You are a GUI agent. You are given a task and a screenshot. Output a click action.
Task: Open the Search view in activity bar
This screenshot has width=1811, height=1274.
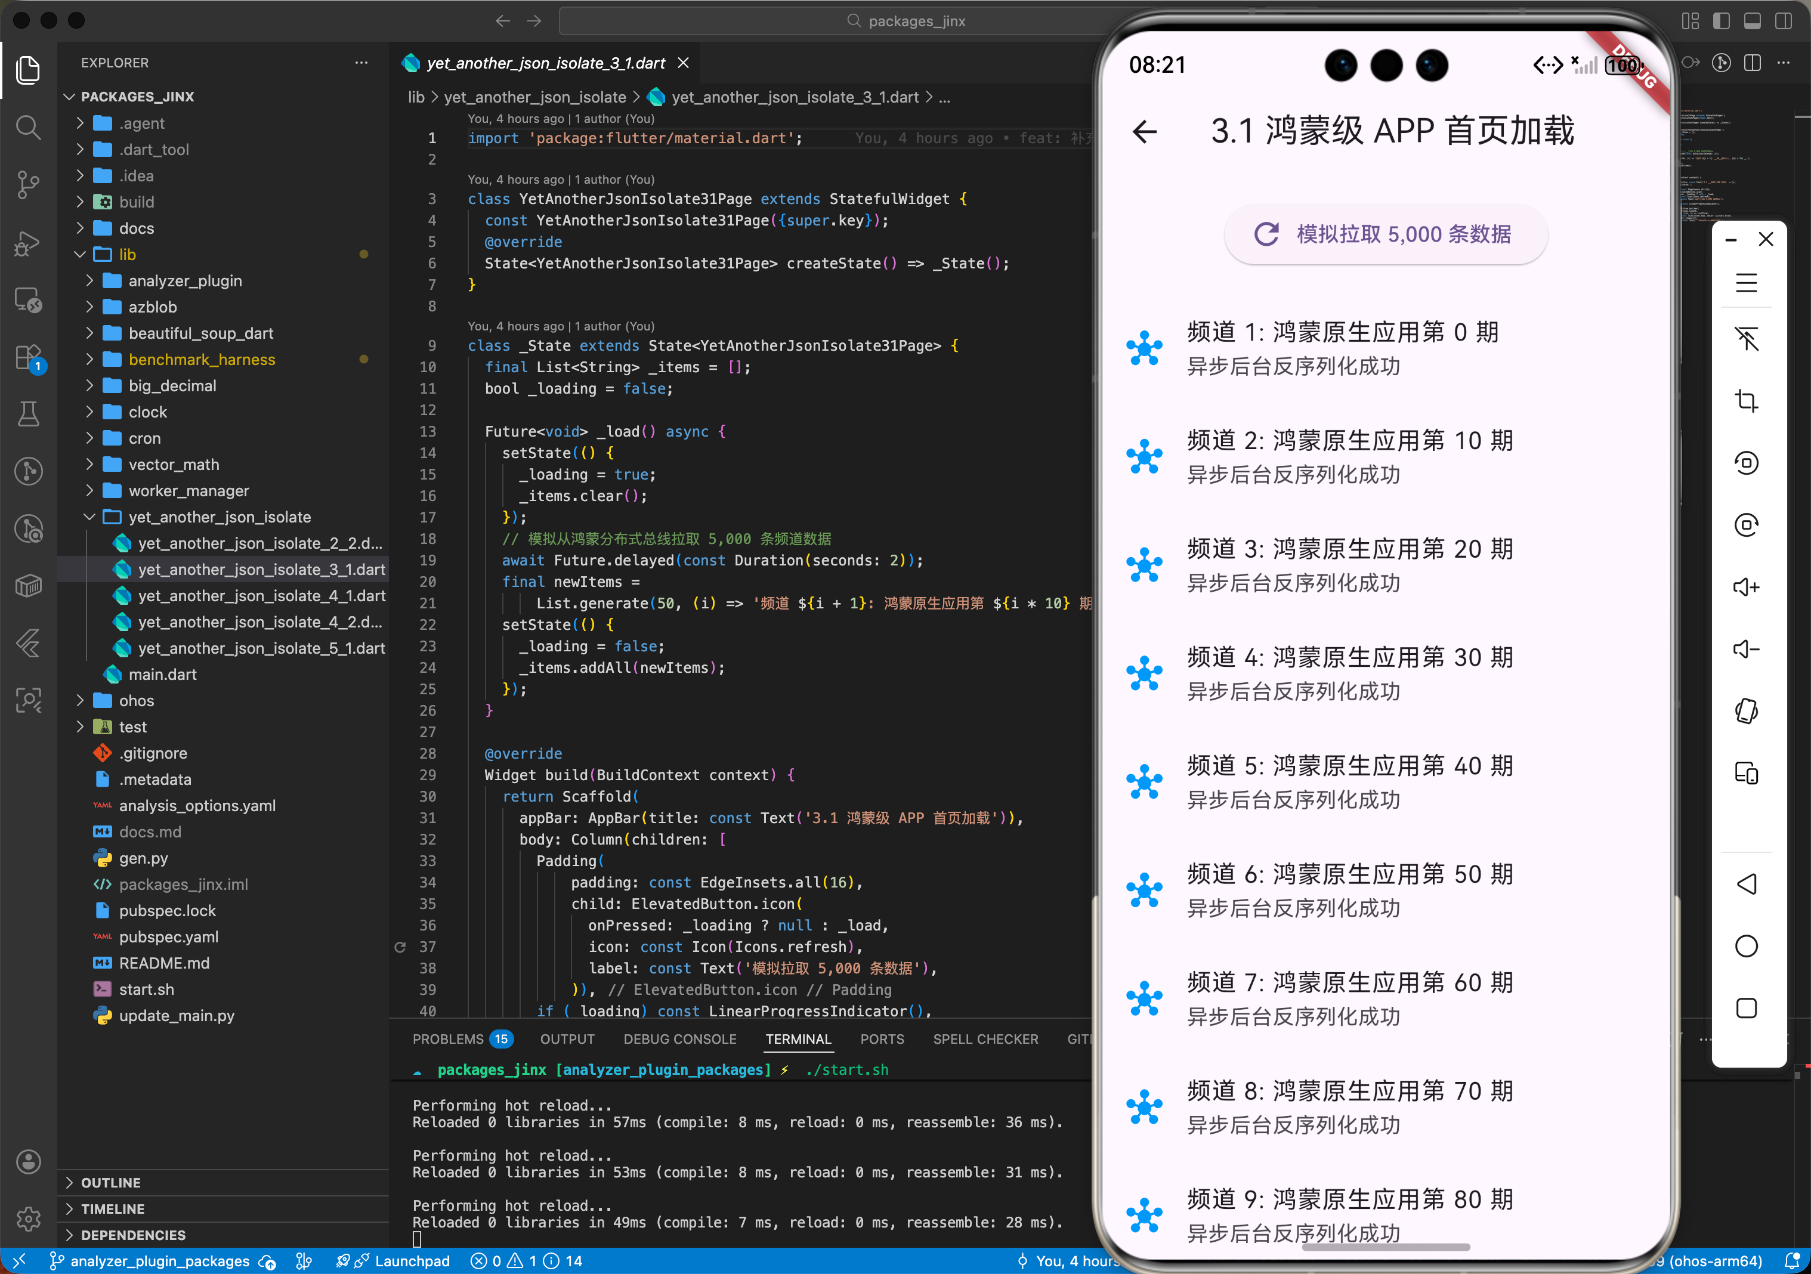click(x=29, y=127)
